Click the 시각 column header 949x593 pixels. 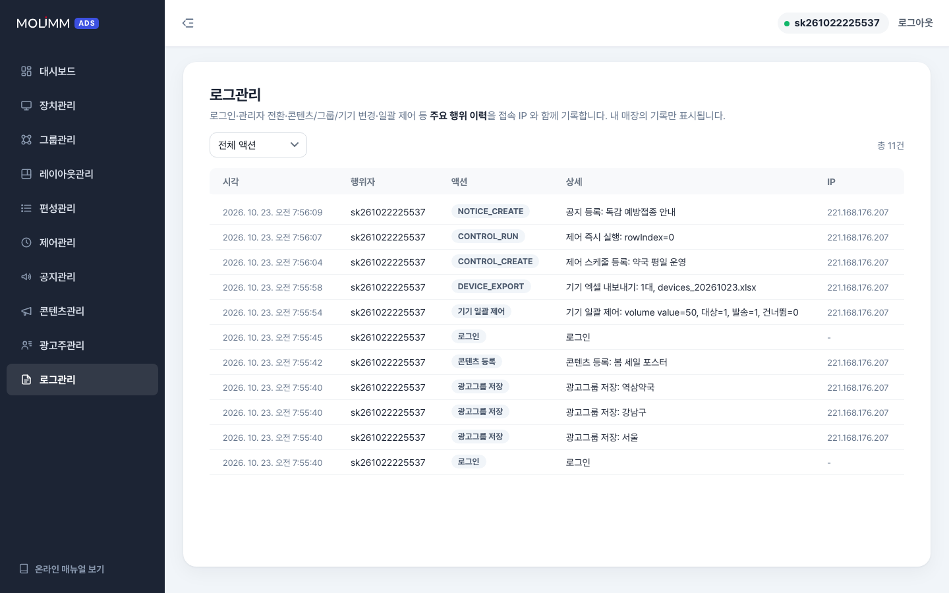pos(231,182)
